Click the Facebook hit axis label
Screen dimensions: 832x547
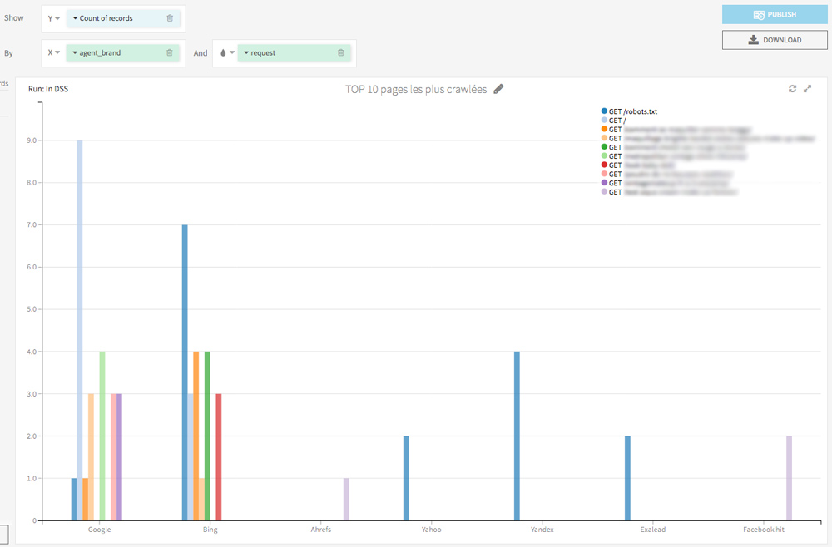(764, 530)
